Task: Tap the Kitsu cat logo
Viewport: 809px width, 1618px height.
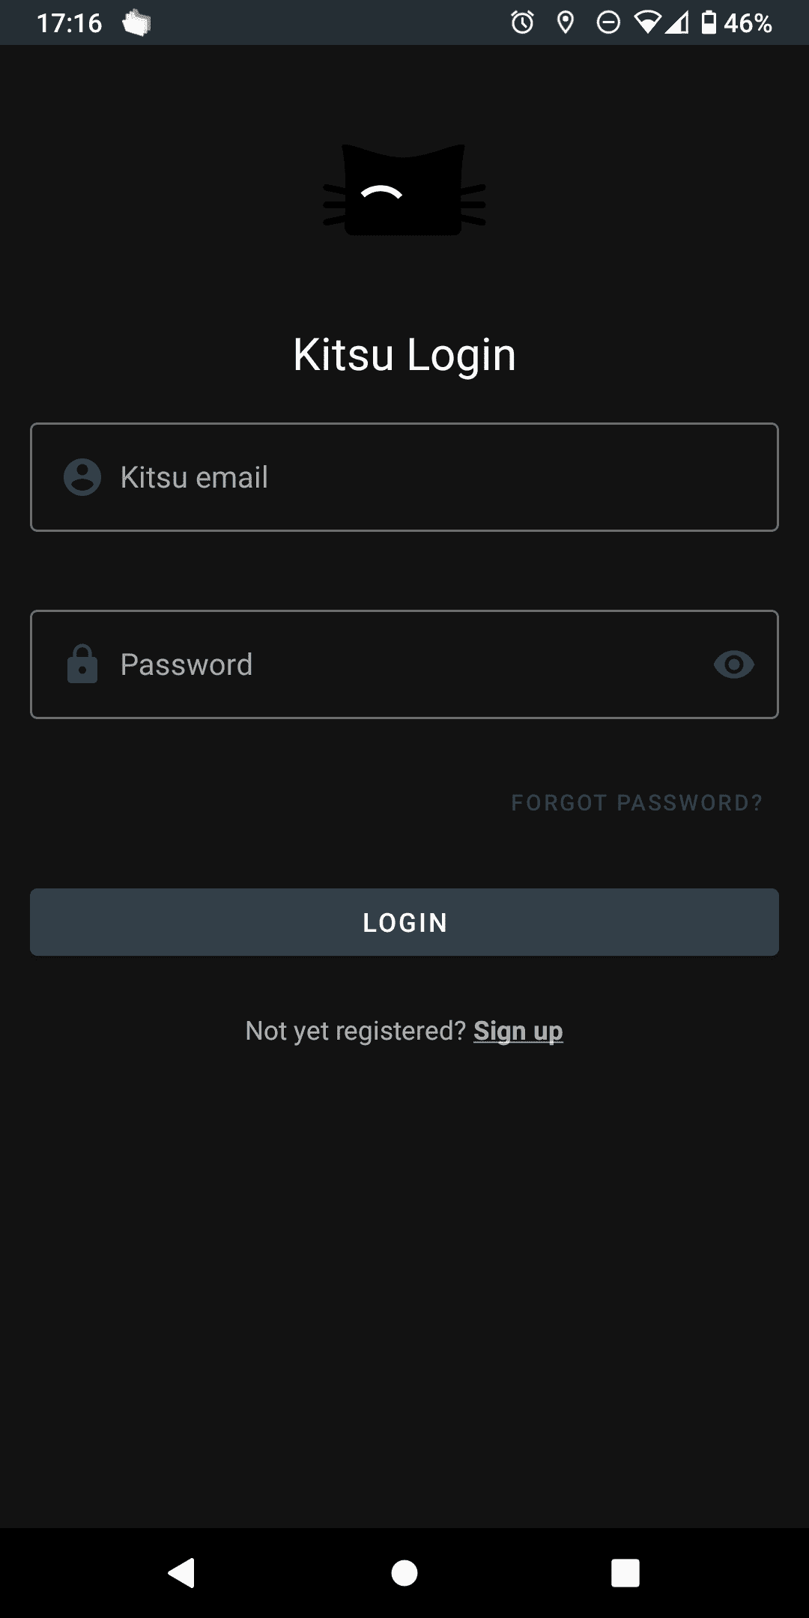Action: (404, 190)
